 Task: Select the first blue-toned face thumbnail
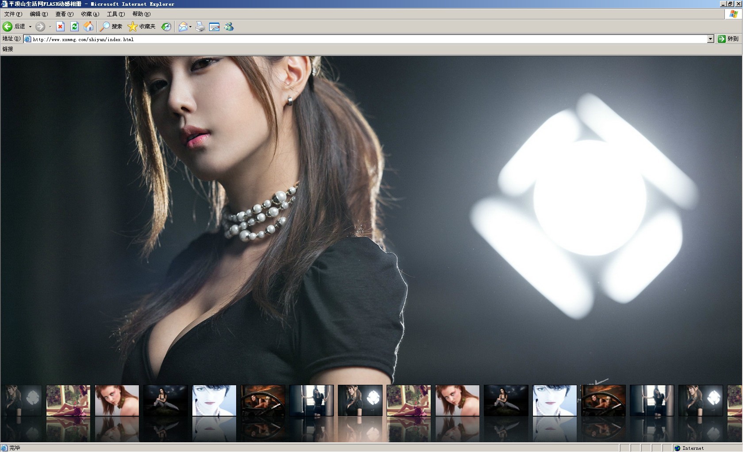pos(214,401)
